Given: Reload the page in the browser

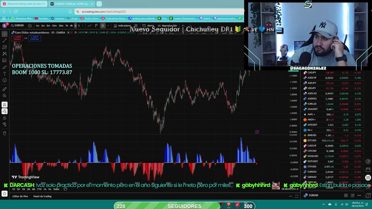Looking at the screenshot, I should coord(16,12).
